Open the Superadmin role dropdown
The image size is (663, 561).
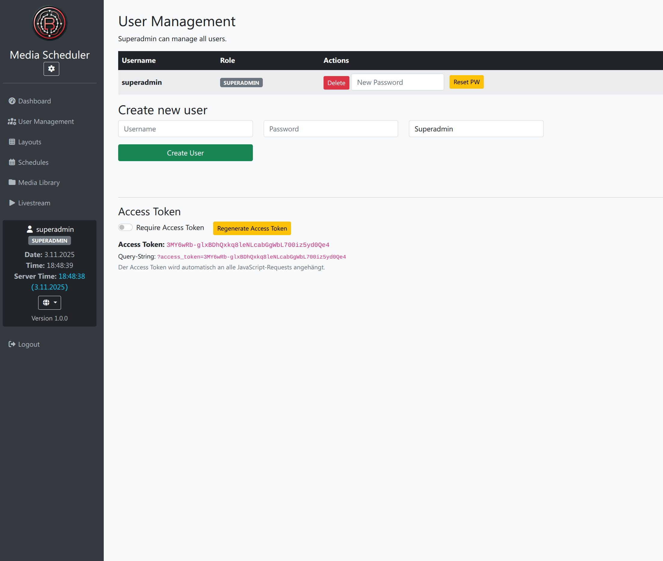476,129
